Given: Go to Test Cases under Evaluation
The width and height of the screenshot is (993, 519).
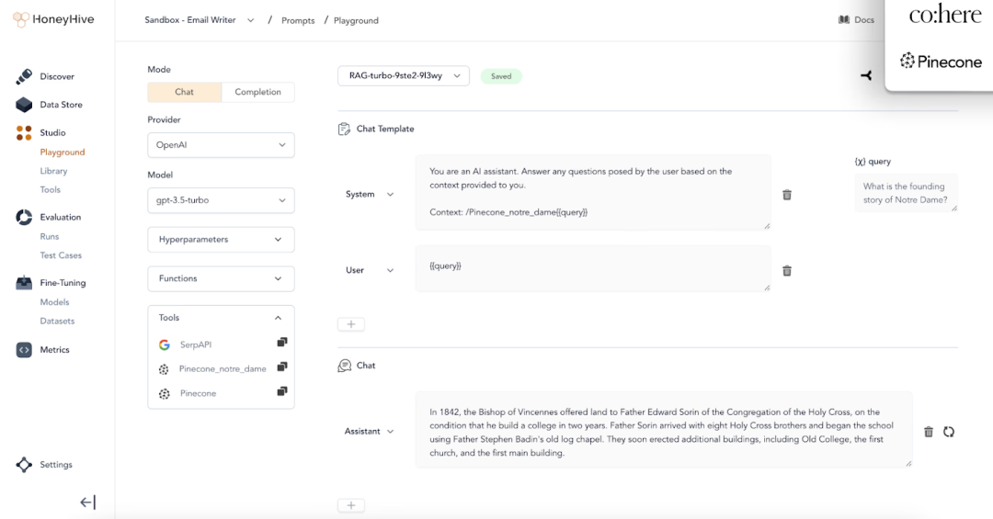Looking at the screenshot, I should point(61,255).
